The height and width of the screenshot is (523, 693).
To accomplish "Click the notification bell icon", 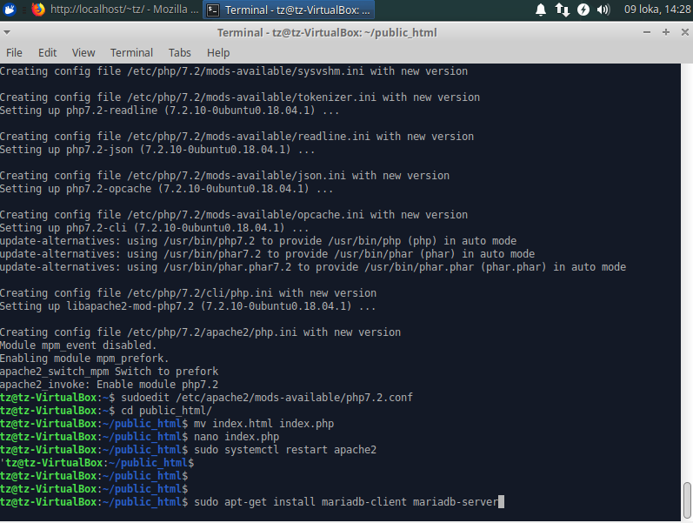I will click(x=541, y=10).
